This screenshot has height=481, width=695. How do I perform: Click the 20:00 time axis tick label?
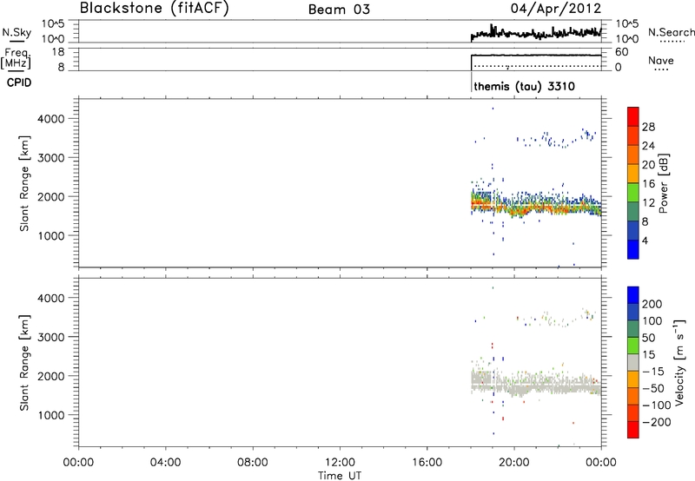point(514,463)
